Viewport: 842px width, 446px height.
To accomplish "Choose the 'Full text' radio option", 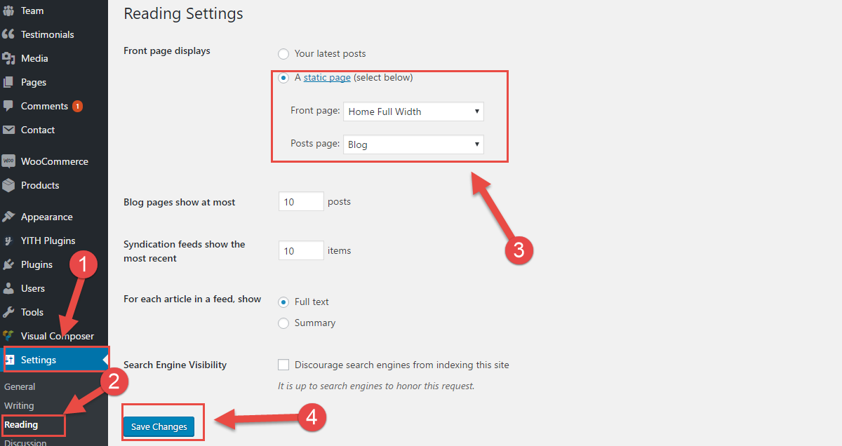I will (x=283, y=302).
